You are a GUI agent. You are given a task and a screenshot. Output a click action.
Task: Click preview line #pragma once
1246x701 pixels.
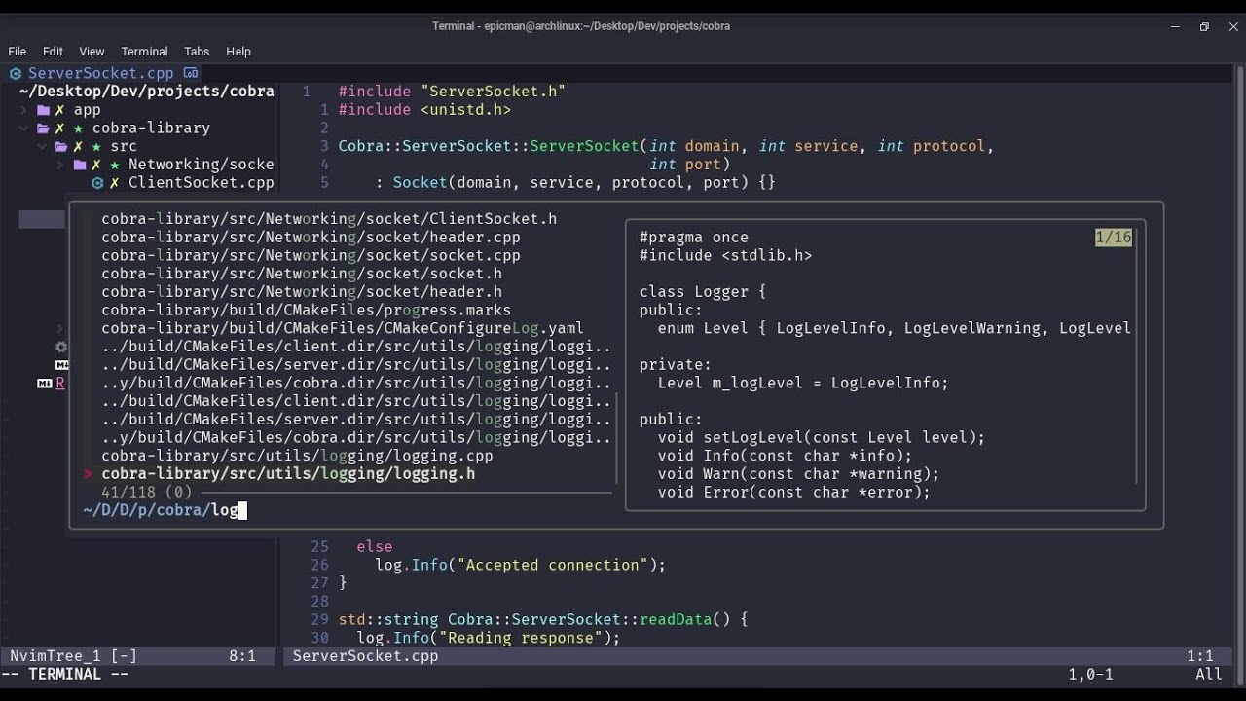[694, 238]
